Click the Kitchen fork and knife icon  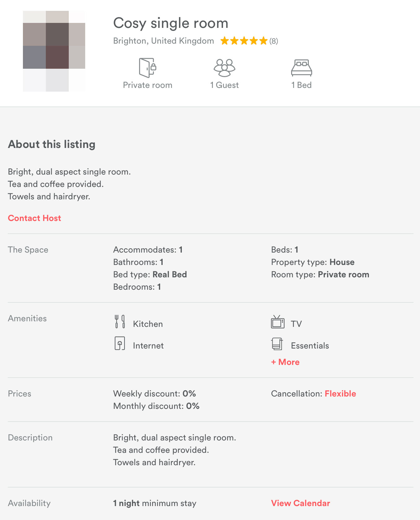coord(120,322)
